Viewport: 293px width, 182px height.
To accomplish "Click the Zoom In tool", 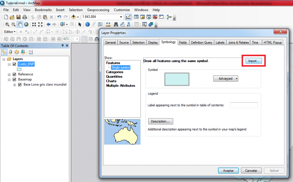I will point(7,24).
